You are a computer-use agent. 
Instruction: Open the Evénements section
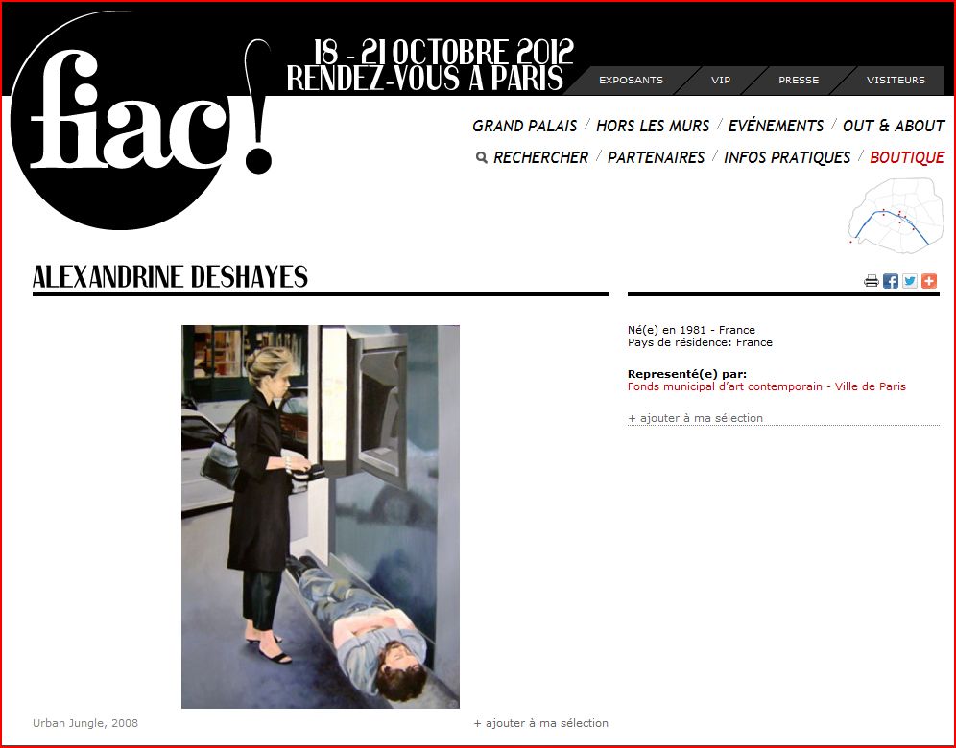tap(776, 126)
